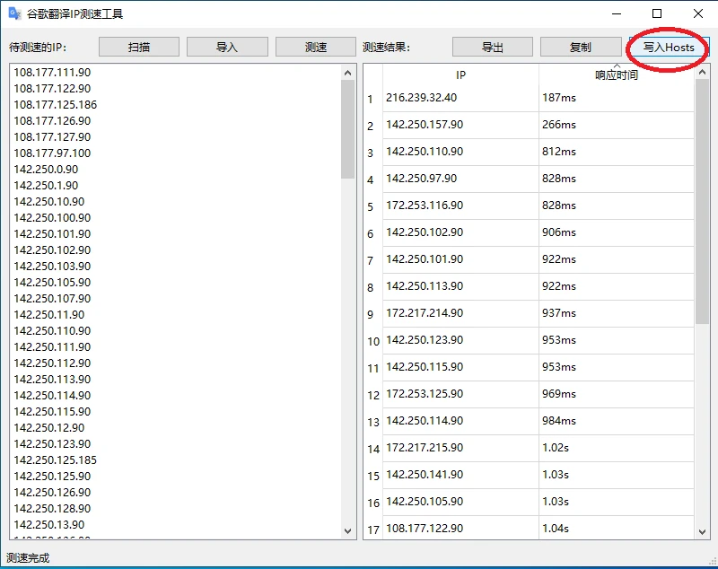Select 142.250.112.90 in the pending IP list
The height and width of the screenshot is (569, 718).
click(x=52, y=363)
